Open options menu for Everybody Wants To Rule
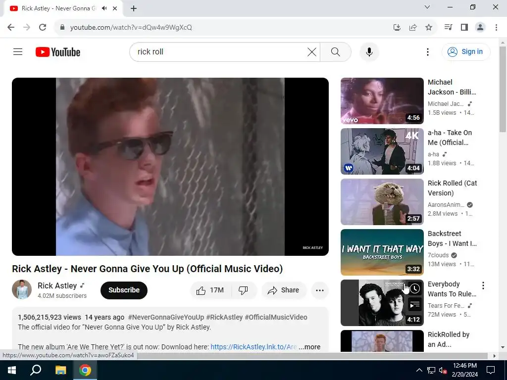Screen dimensions: 507x380 click(x=483, y=285)
